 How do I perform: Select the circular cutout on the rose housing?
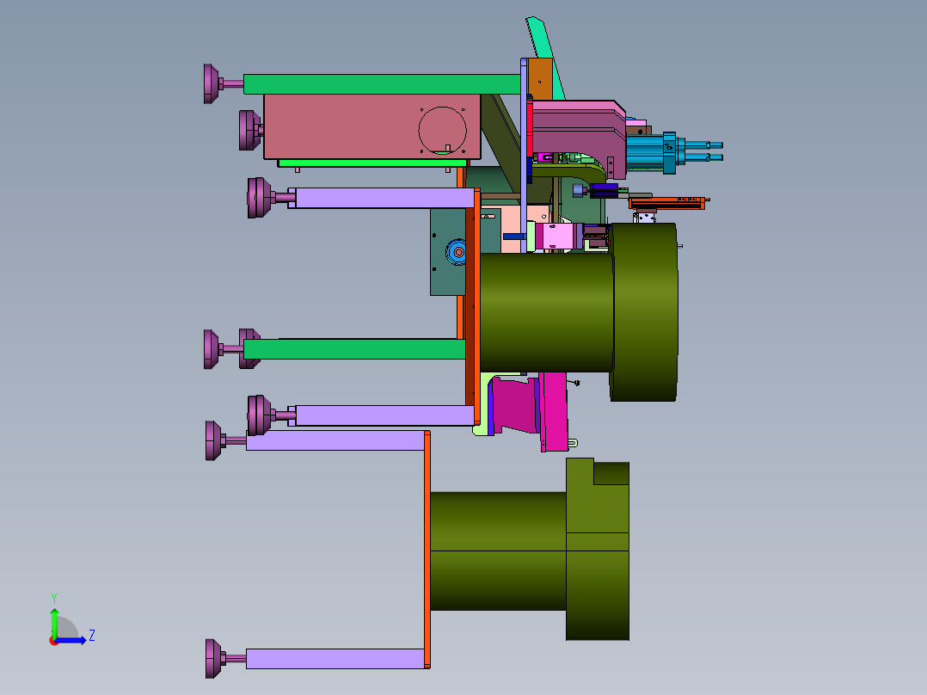442,130
